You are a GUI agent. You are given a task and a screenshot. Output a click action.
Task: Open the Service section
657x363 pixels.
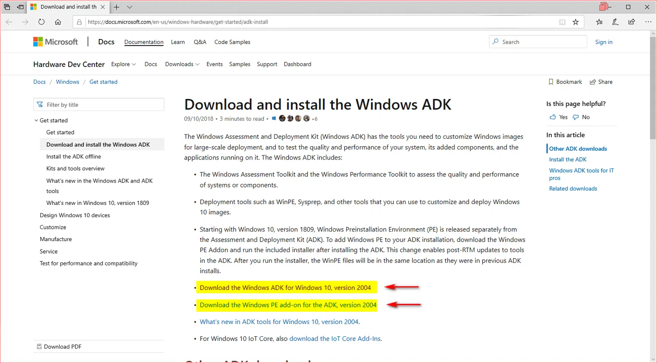[49, 251]
